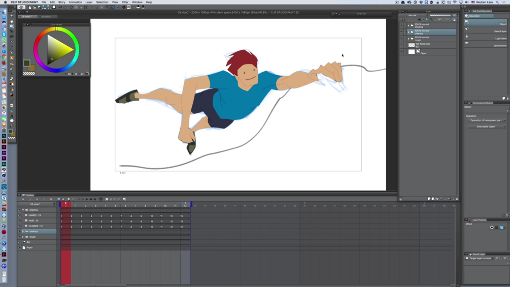Collapse the shading folder in the timeline
510x287 pixels.
[23, 210]
